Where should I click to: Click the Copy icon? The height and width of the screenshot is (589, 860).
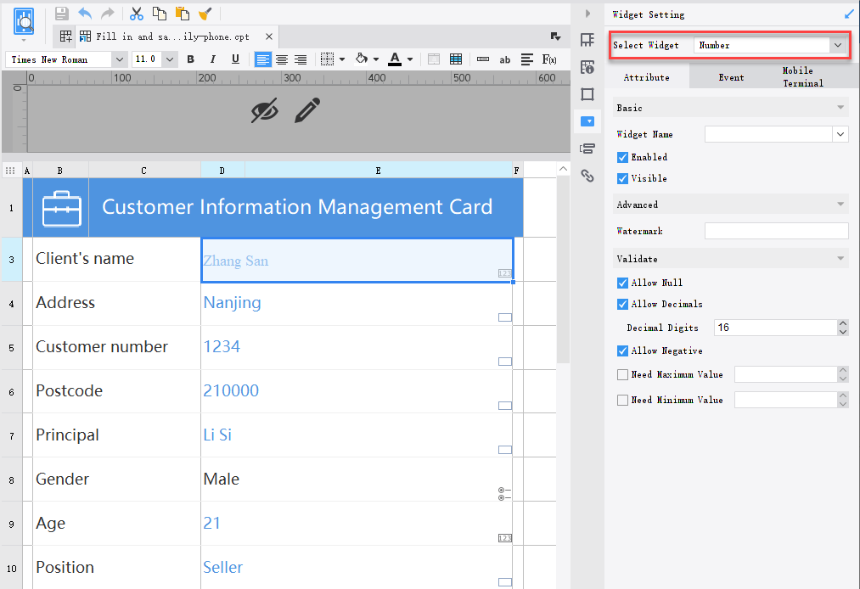(x=159, y=14)
